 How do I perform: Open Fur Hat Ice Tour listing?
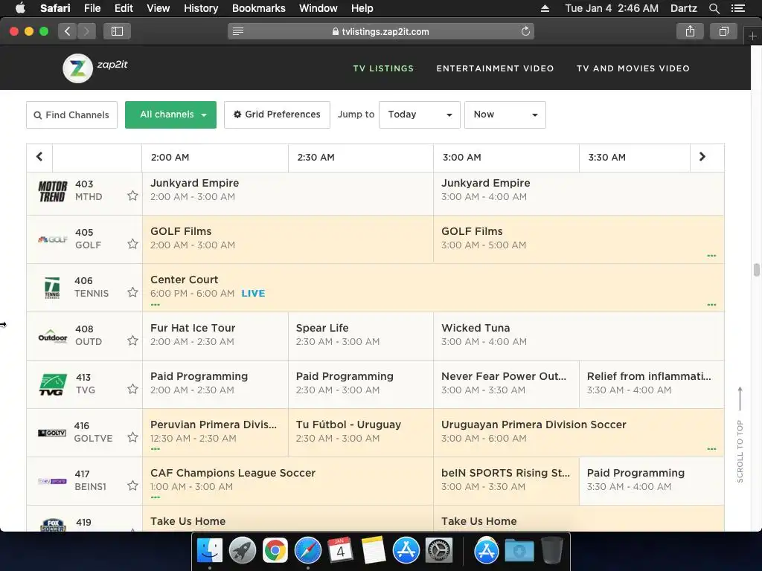pos(215,336)
